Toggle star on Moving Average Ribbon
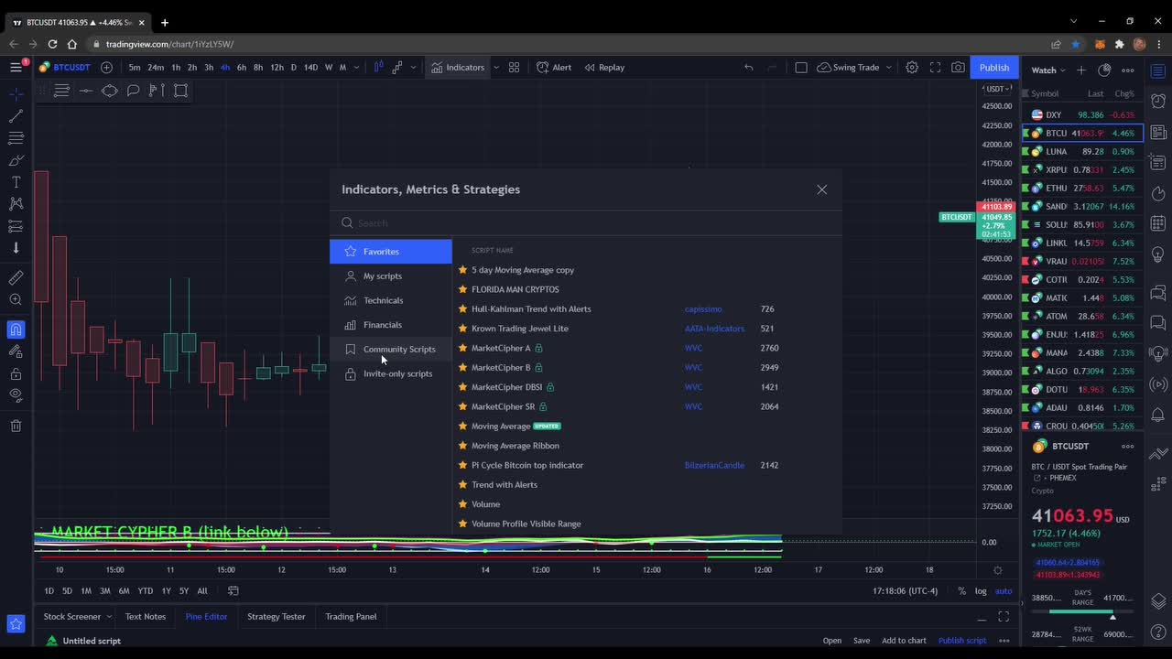 coord(462,445)
